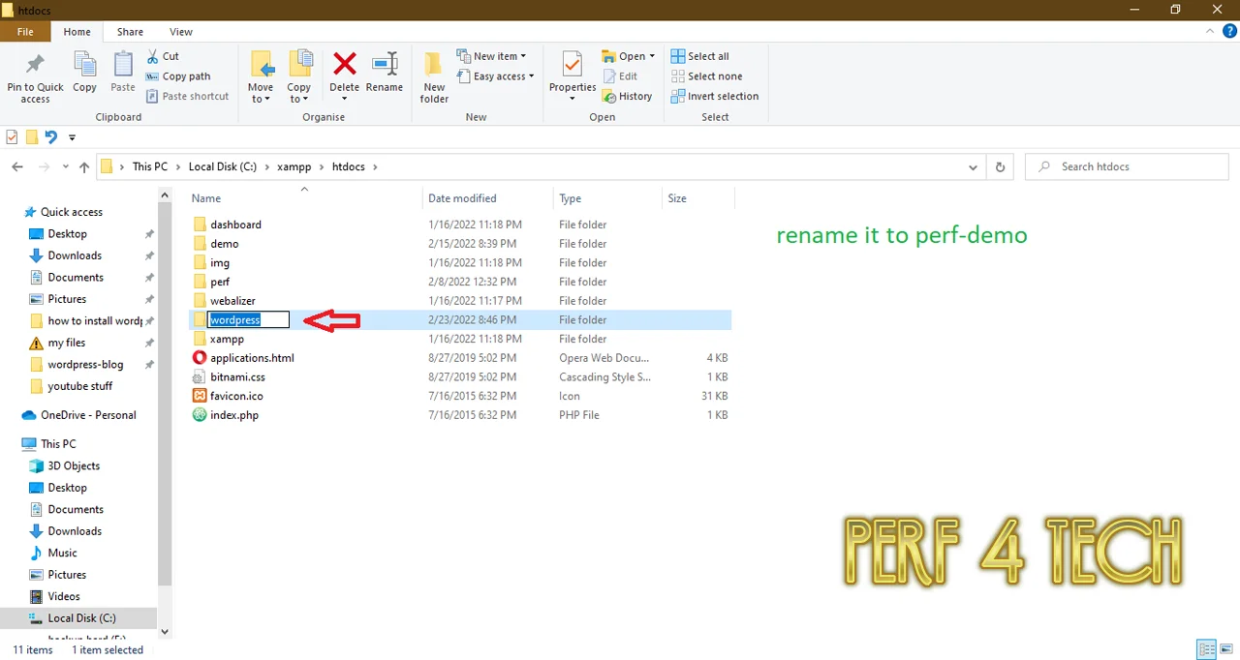Viewport: 1240px width, 660px height.
Task: Click Select none in the ribbon
Action: 706,76
